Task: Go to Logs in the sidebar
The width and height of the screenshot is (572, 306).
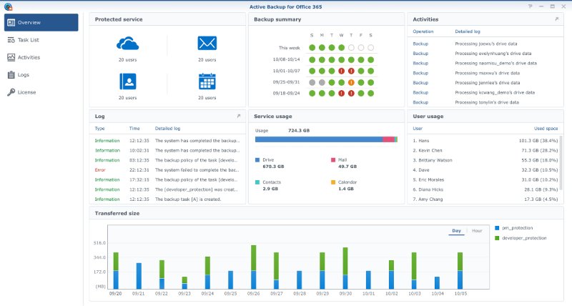Action: tap(25, 74)
